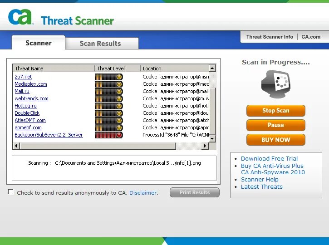Pause the scan
329x245 pixels.
276,125
